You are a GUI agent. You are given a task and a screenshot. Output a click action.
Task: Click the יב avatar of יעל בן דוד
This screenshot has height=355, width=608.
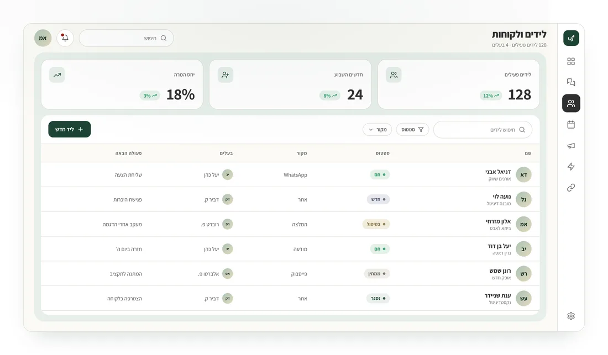[x=523, y=249]
